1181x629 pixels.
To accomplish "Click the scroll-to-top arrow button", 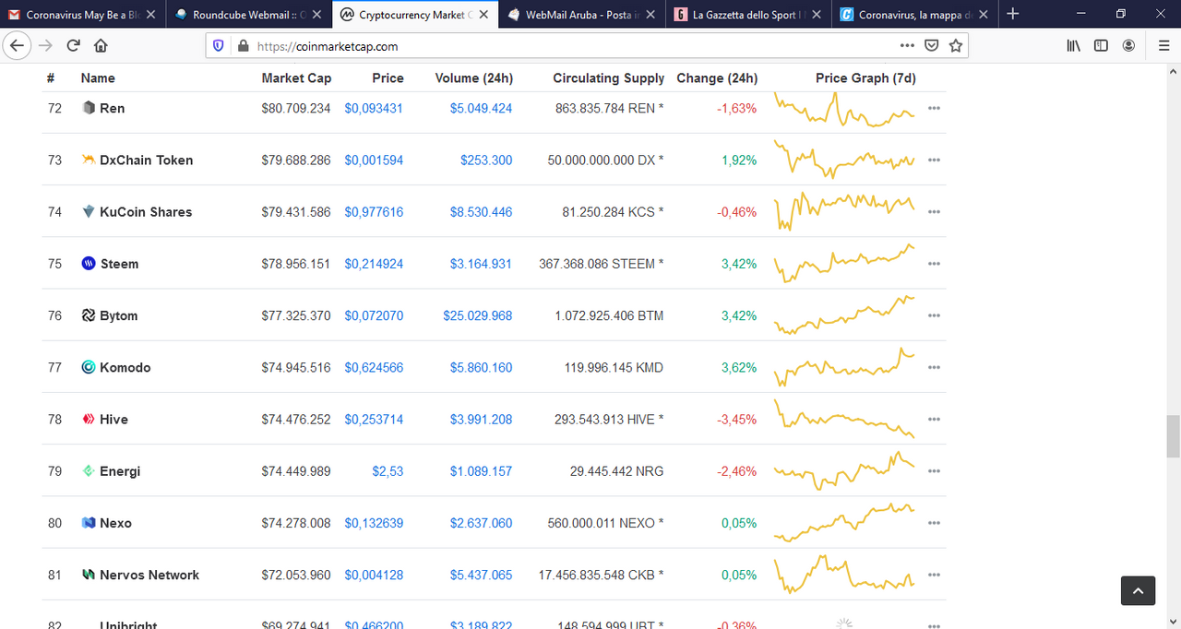I will pyautogui.click(x=1138, y=590).
